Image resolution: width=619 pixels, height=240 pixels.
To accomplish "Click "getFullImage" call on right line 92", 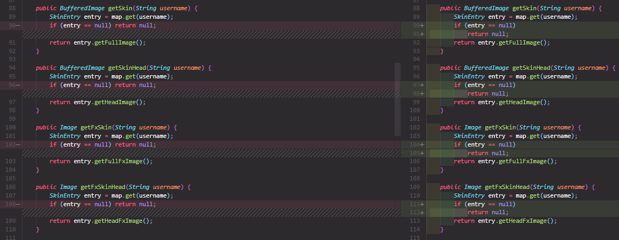I will [x=519, y=42].
